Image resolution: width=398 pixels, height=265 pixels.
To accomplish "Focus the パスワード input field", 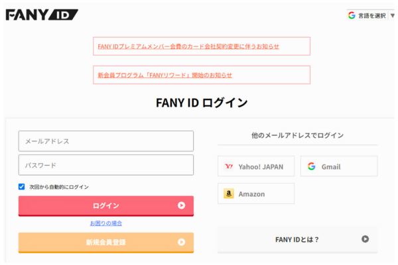I will [106, 165].
